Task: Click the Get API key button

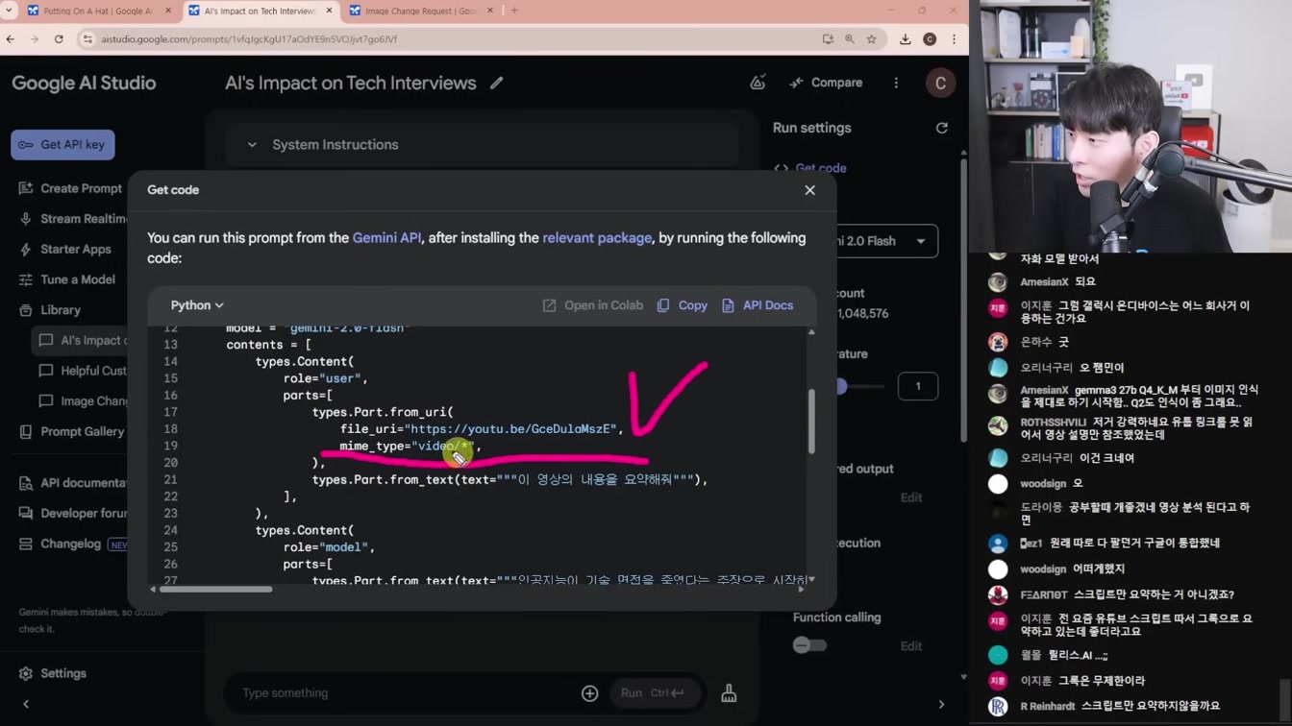Action: tap(62, 145)
